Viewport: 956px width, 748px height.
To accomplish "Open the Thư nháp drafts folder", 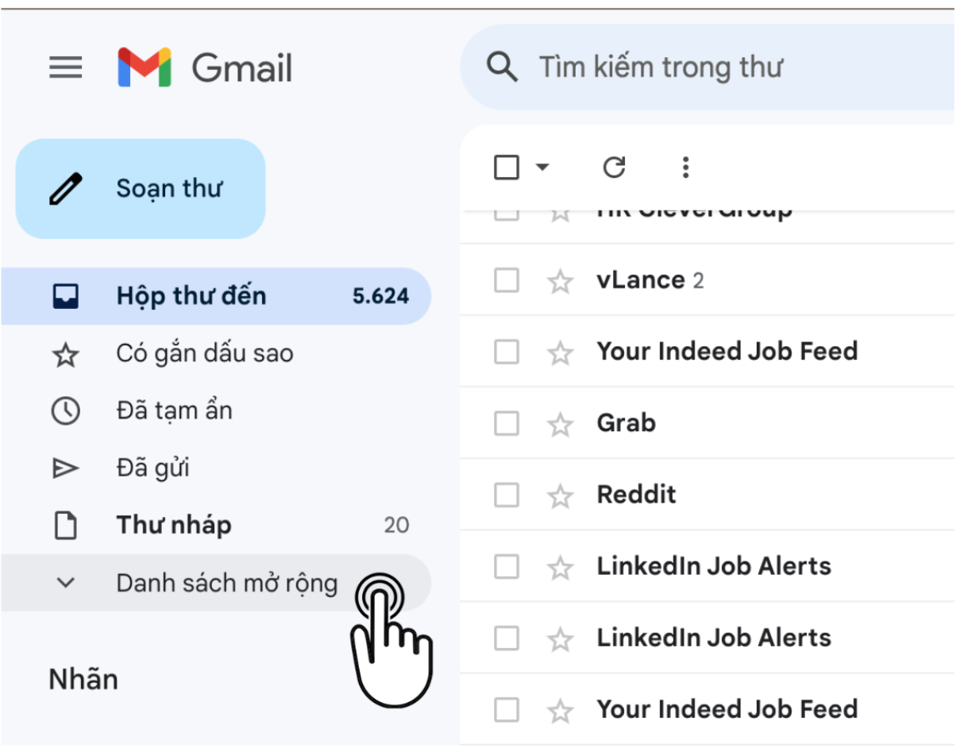I will tap(174, 525).
